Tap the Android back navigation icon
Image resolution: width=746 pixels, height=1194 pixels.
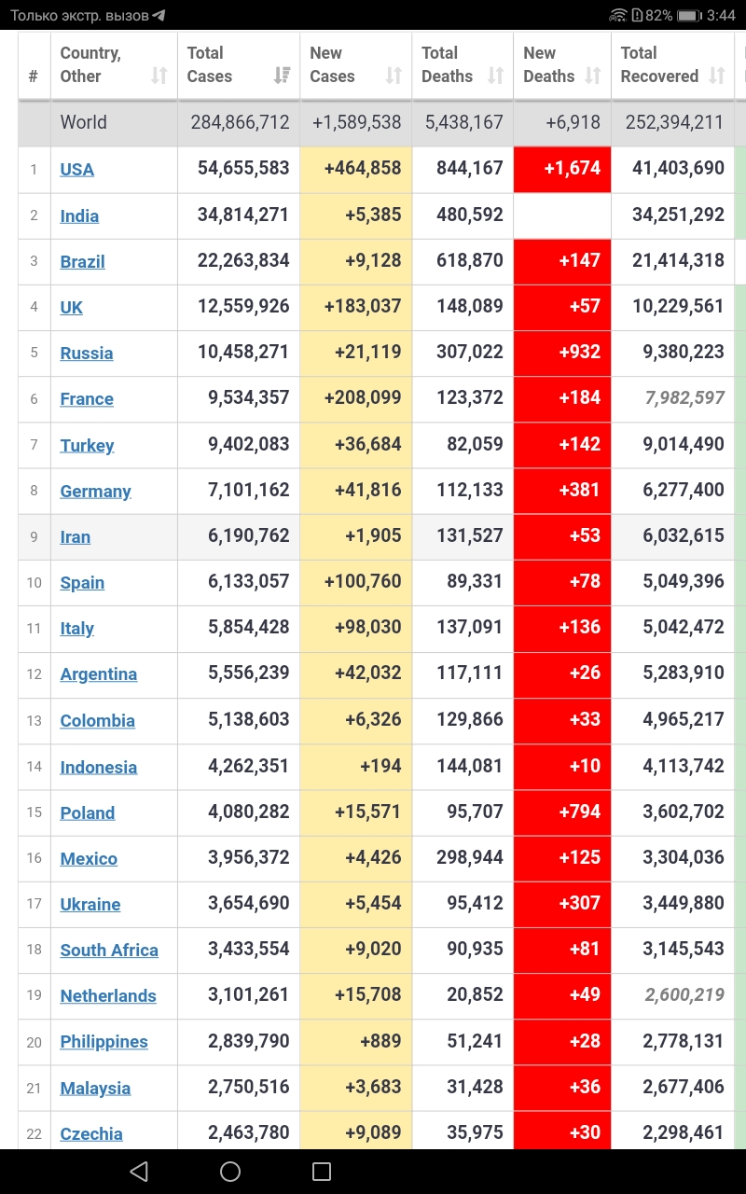click(139, 1172)
